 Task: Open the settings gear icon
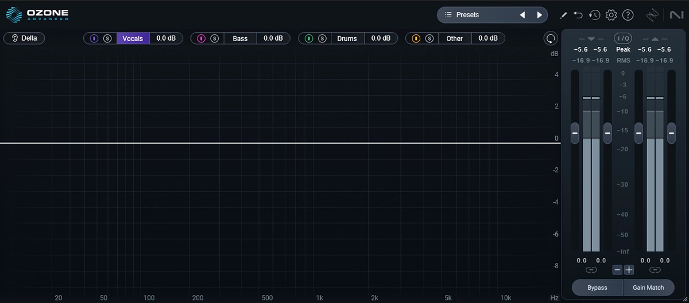point(611,15)
